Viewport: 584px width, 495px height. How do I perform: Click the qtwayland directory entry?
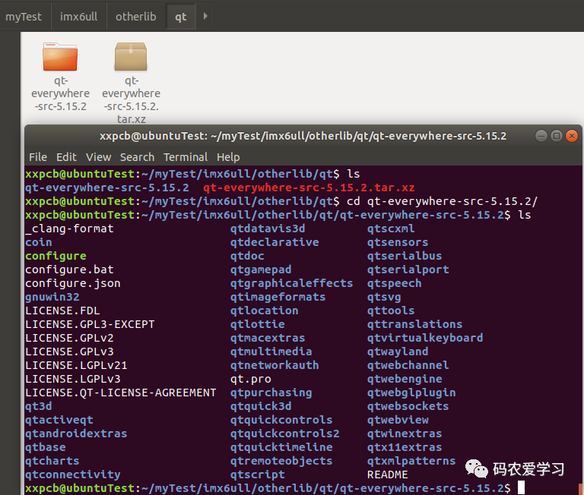click(x=398, y=352)
